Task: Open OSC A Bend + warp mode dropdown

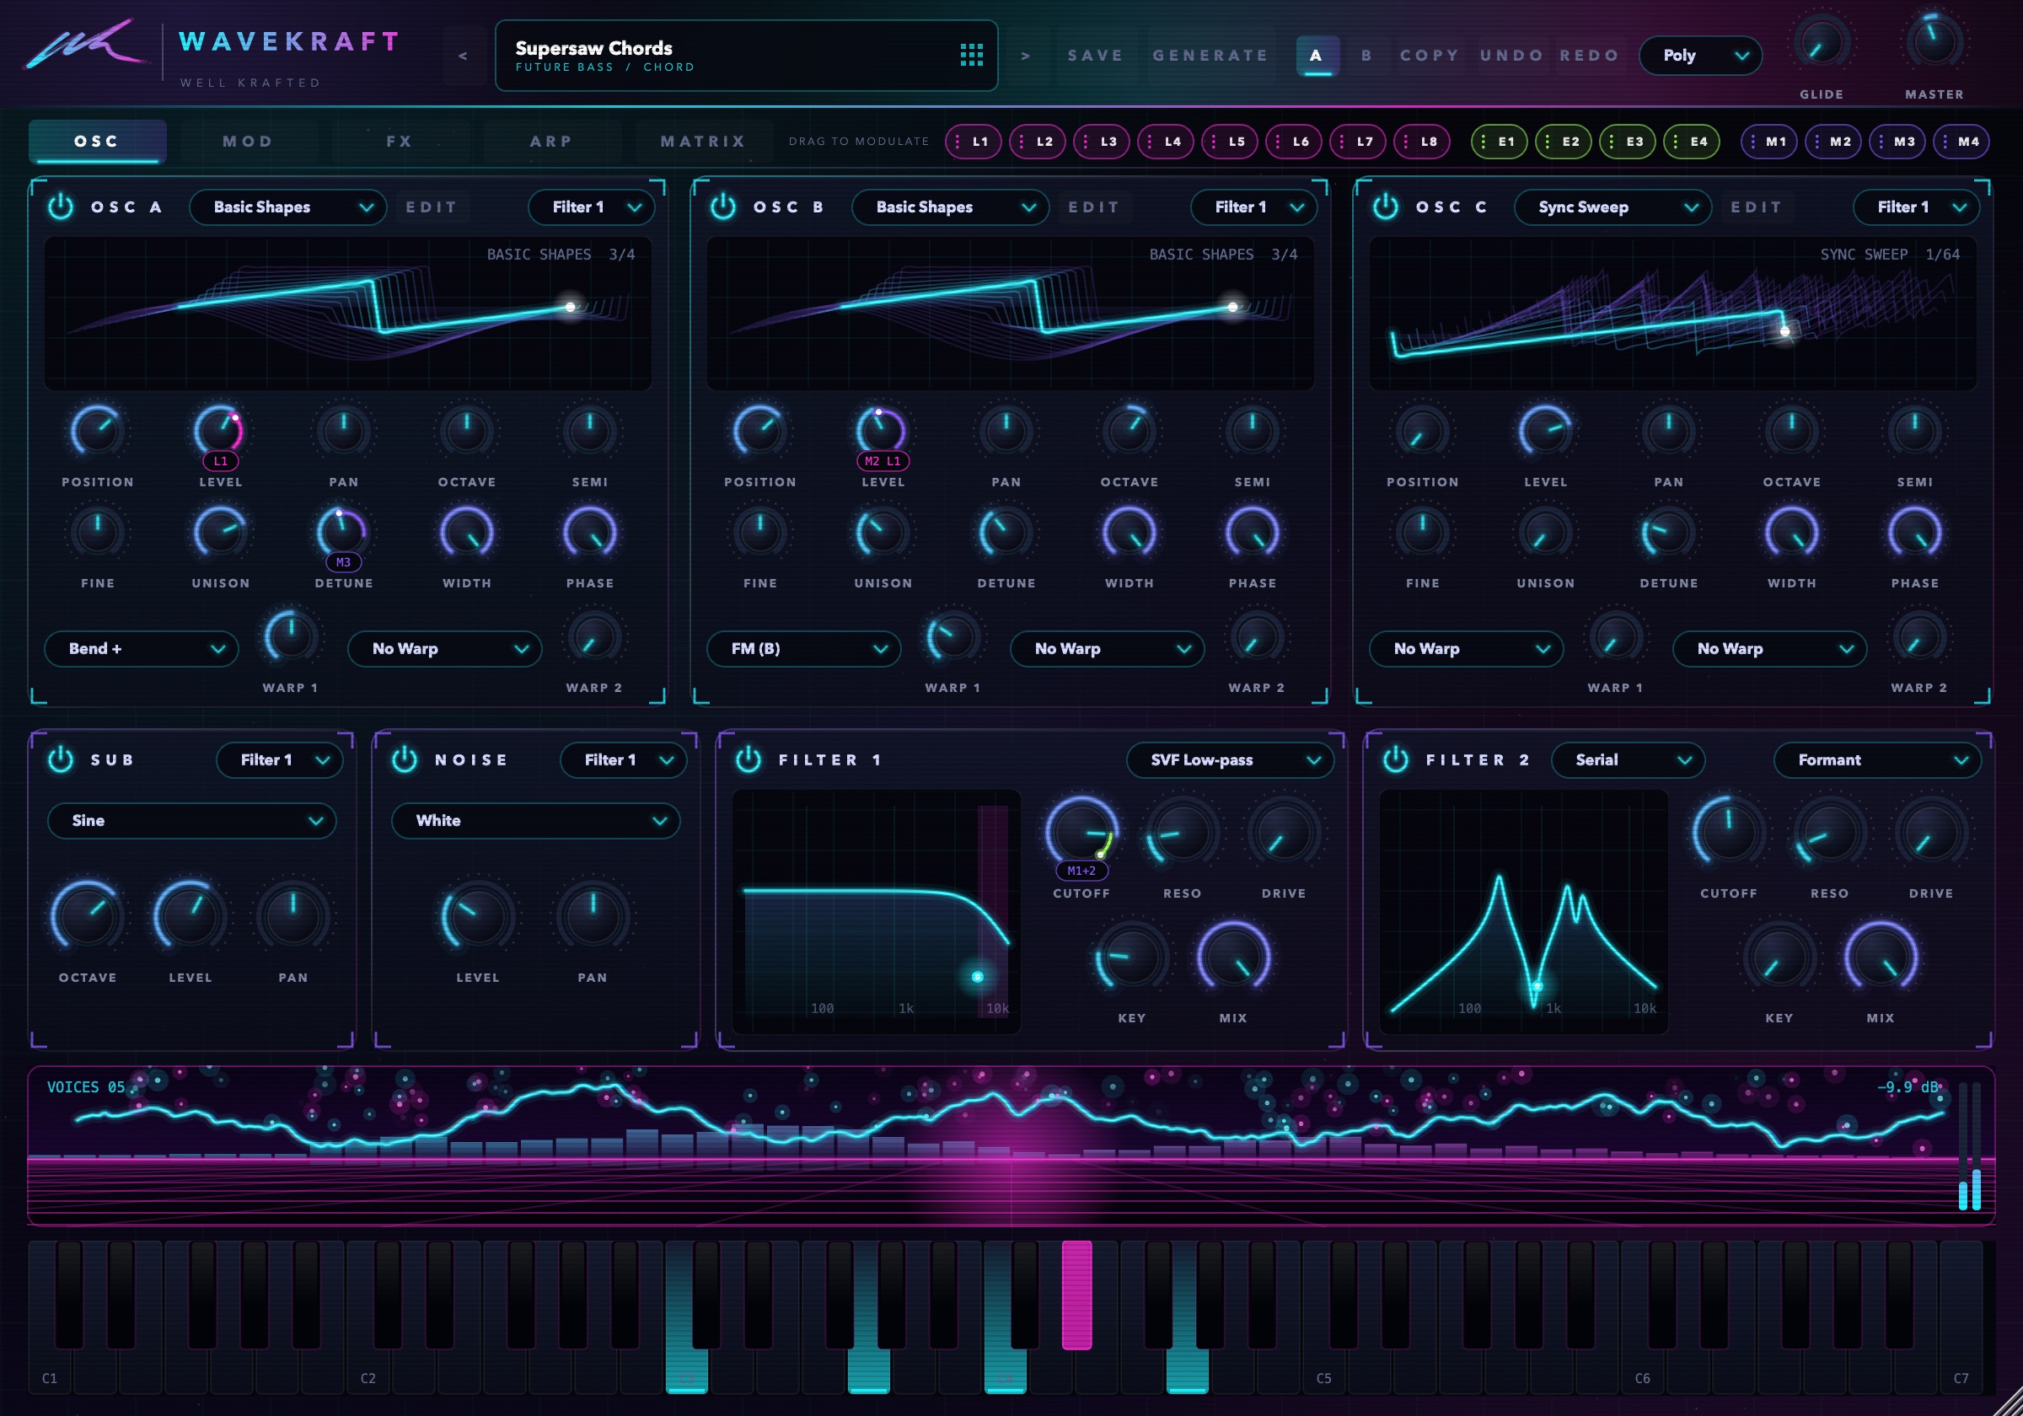Action: (141, 648)
